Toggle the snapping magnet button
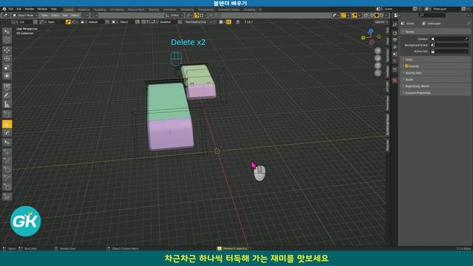 pyautogui.click(x=197, y=16)
